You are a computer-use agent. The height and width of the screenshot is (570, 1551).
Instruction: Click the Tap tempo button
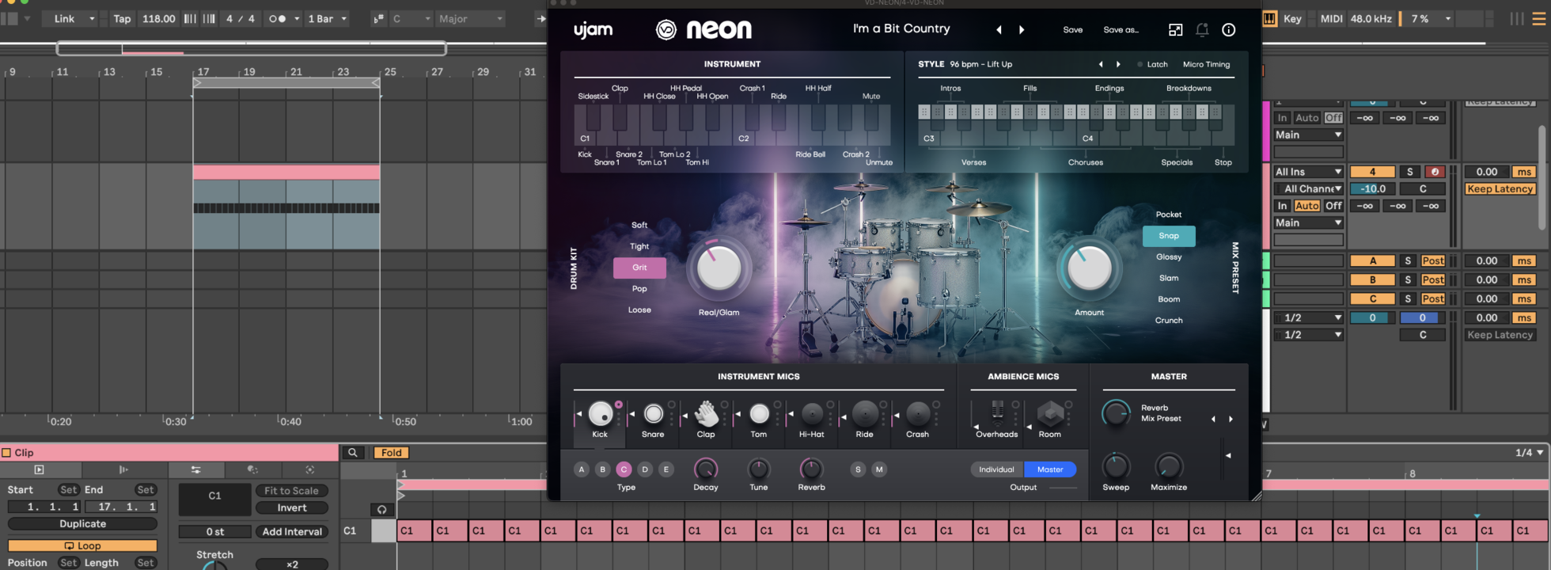pyautogui.click(x=122, y=19)
